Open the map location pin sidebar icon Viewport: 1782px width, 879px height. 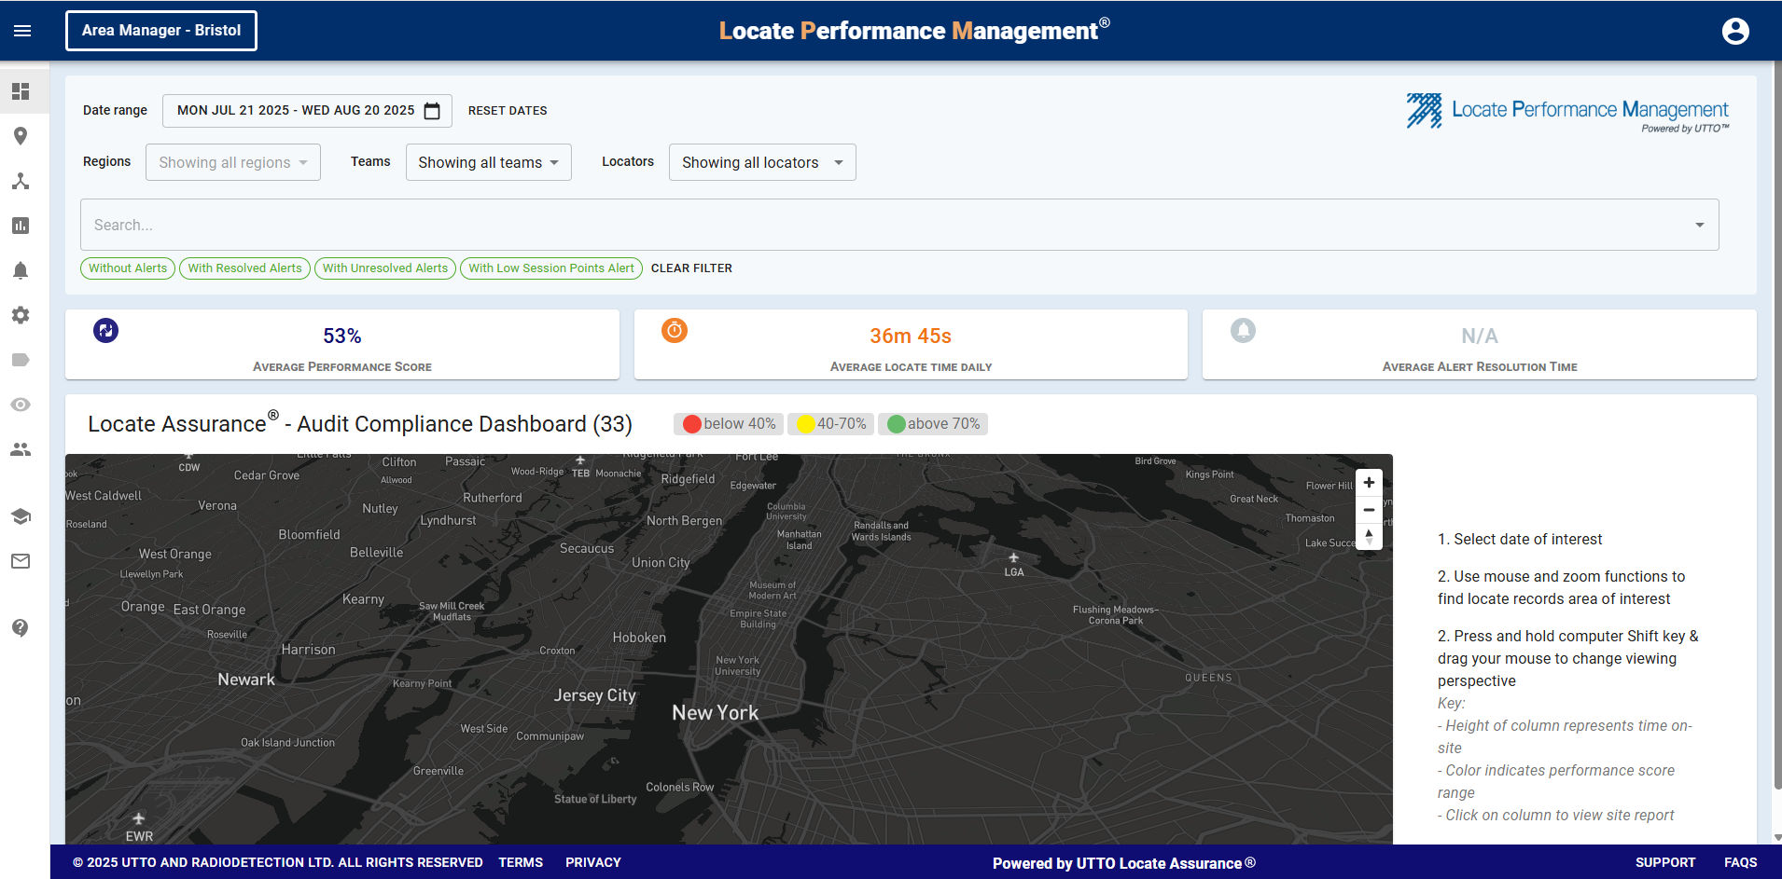[21, 136]
